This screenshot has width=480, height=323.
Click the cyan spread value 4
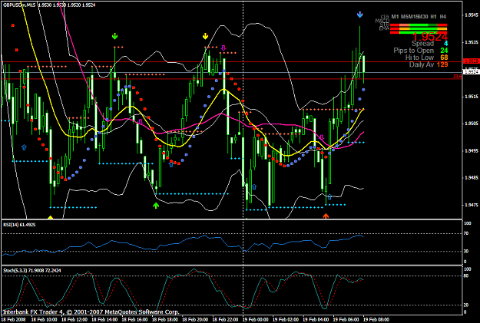(x=445, y=44)
